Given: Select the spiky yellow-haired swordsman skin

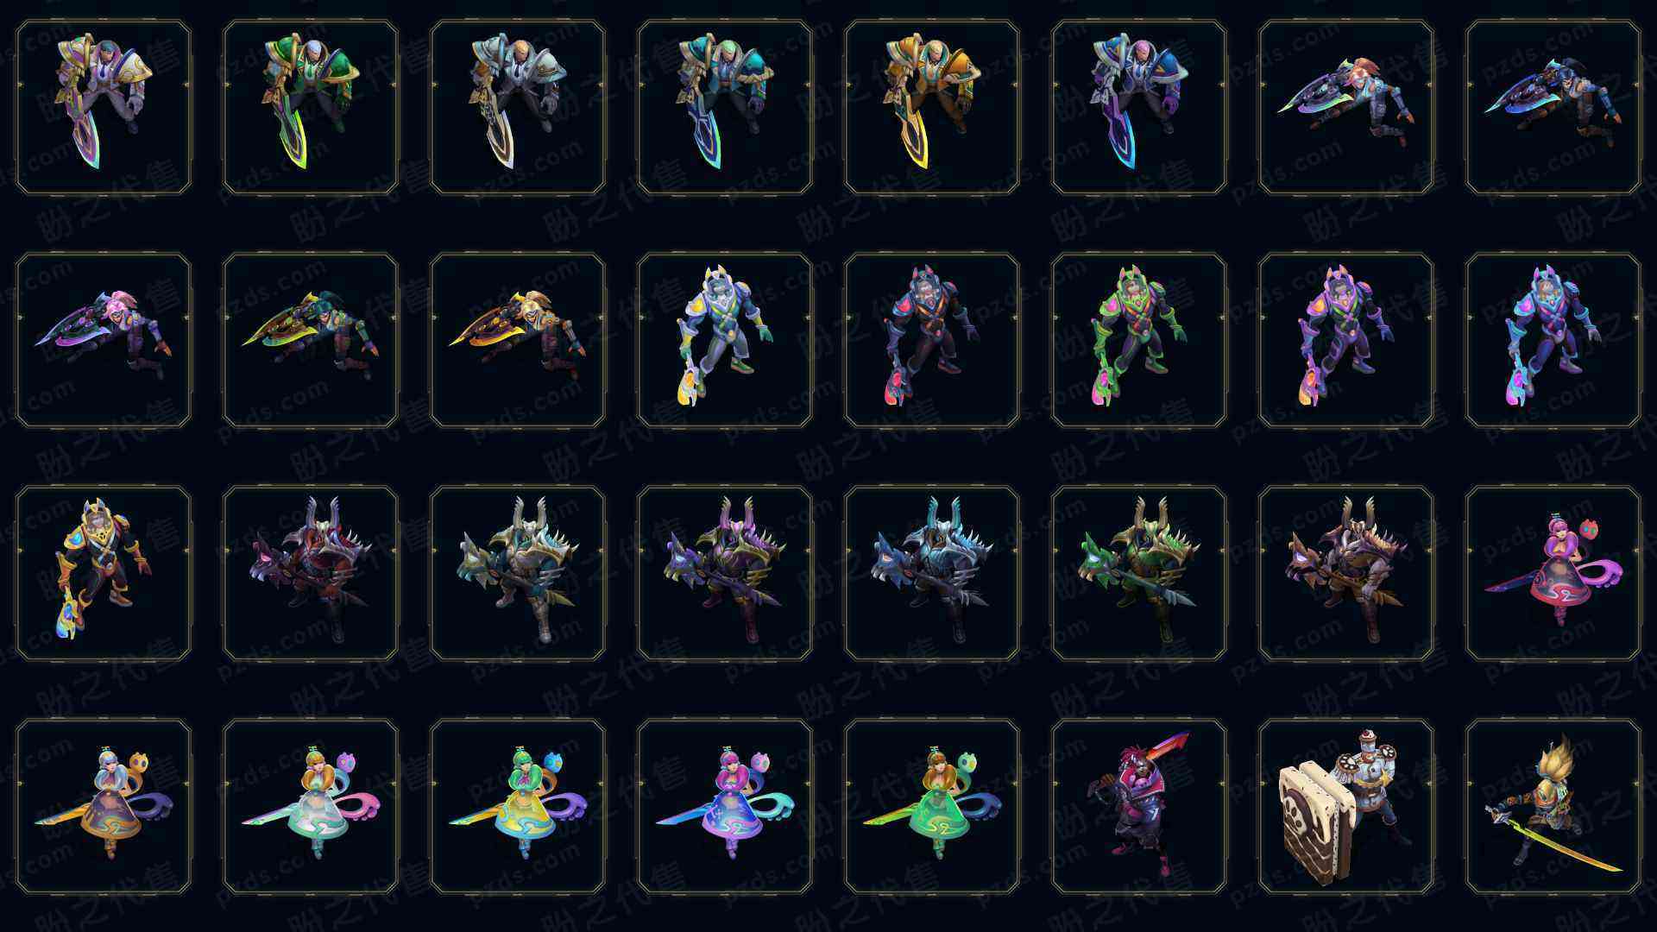Looking at the screenshot, I should point(1553,807).
